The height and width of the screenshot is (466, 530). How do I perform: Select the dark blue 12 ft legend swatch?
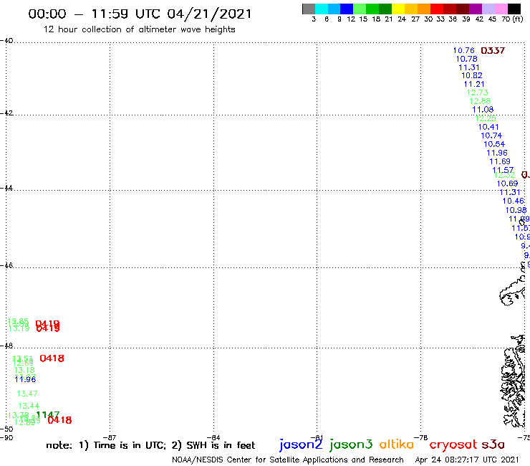pyautogui.click(x=347, y=9)
